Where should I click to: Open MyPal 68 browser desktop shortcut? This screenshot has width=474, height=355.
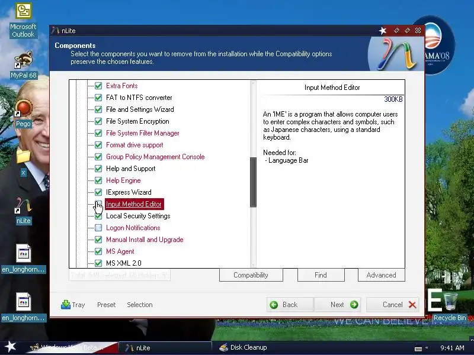tap(23, 64)
